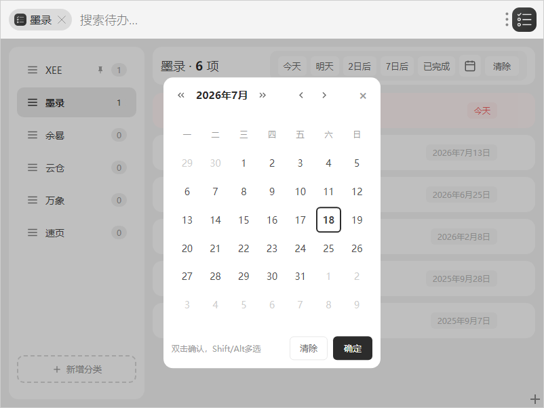Open the vertical three-dot menu

(507, 20)
